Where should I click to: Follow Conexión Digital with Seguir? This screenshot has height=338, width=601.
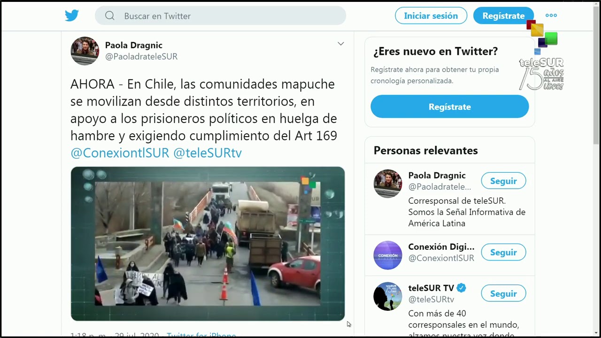[x=503, y=252]
